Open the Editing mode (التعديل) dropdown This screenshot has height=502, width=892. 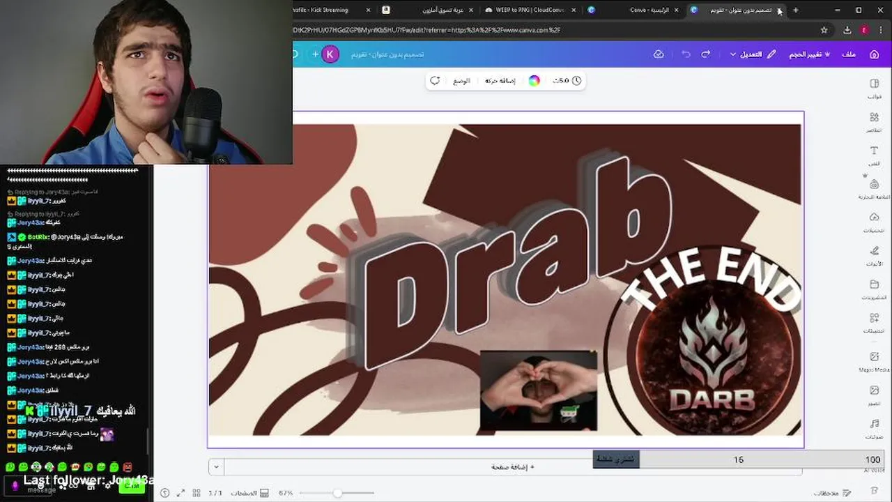(753, 54)
